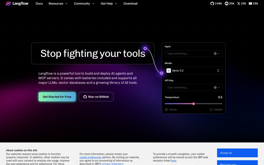The height and width of the screenshot is (165, 264).
Task: Open the llama-3.2 Model dropdown
Action: 193,71
